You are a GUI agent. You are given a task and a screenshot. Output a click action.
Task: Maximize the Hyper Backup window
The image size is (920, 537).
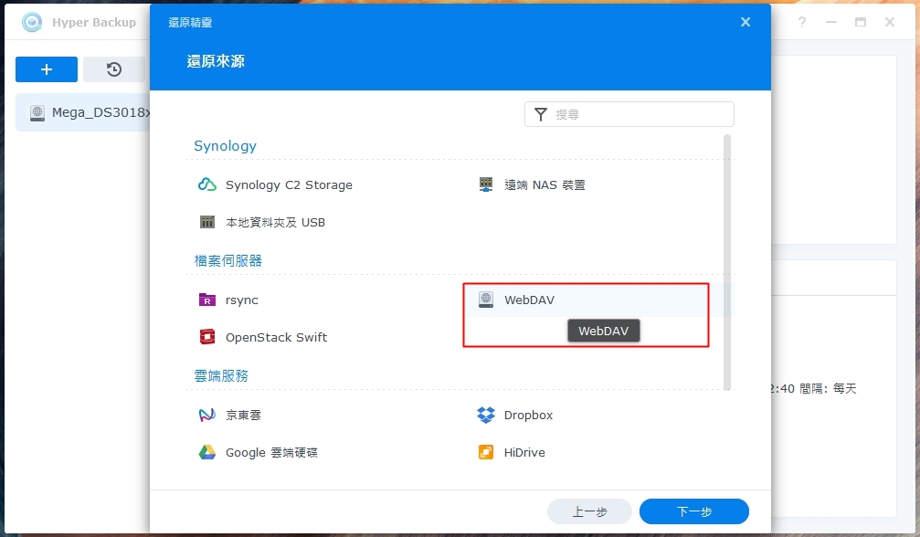(860, 22)
